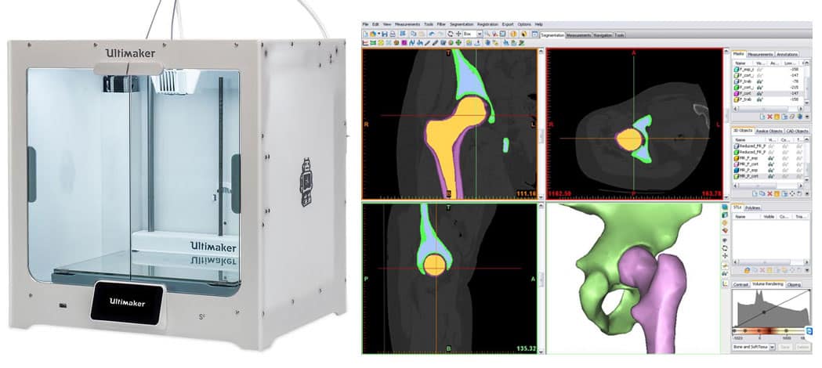Click the globe icon under the Masks list

(799, 116)
